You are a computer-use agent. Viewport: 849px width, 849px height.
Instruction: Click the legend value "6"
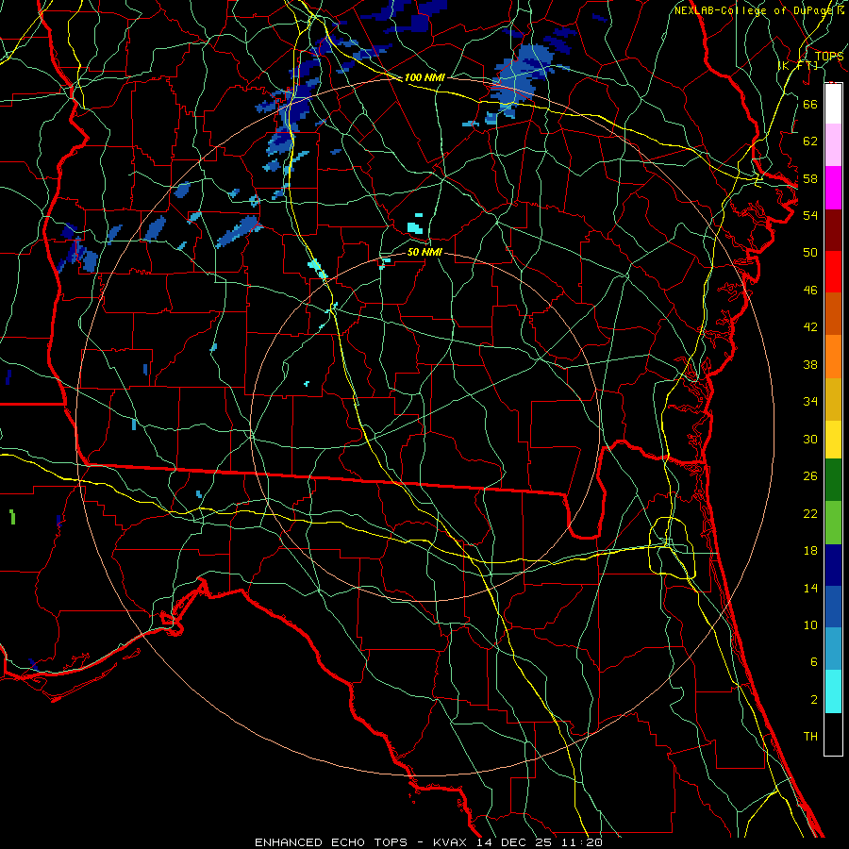[813, 662]
